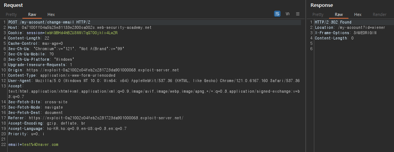Select the Request Raw tab
The height and width of the screenshot is (152, 394).
[32, 14]
